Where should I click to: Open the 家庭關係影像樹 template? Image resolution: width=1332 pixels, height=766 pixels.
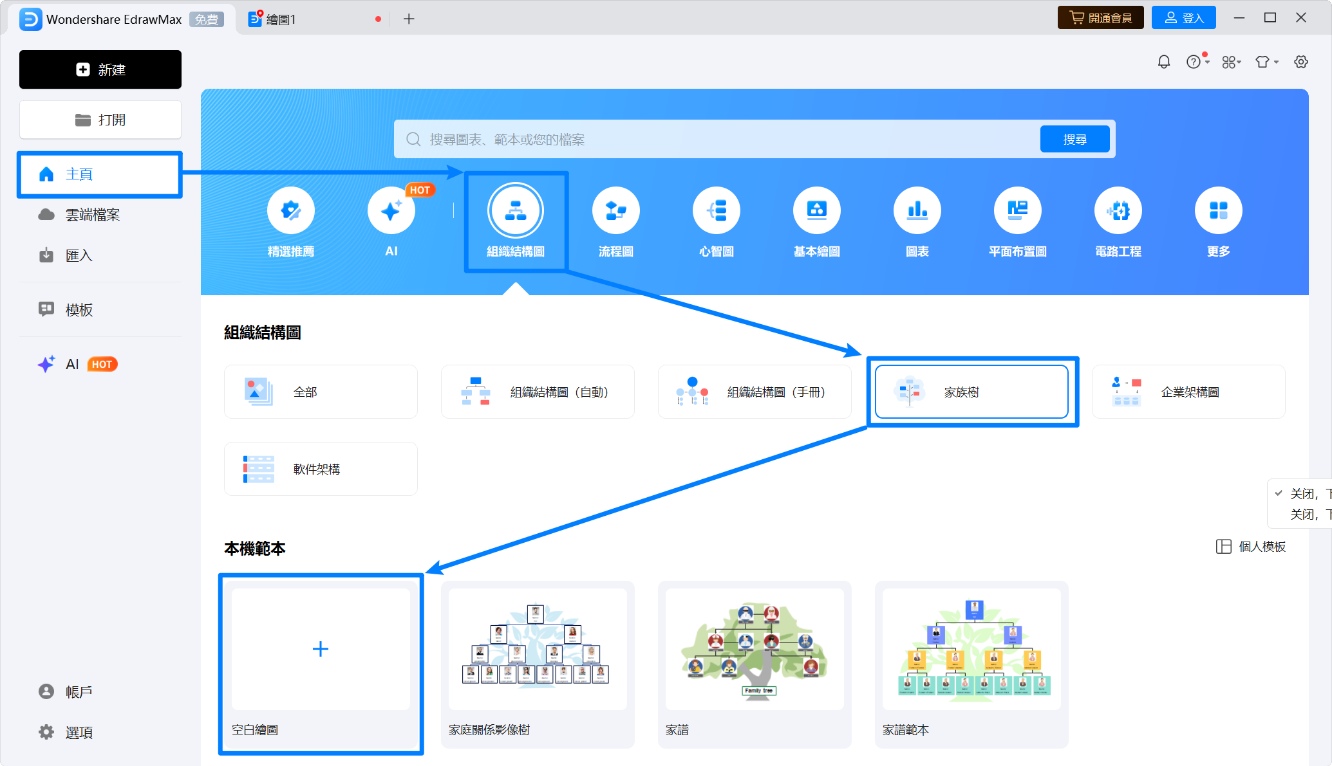[x=538, y=664]
